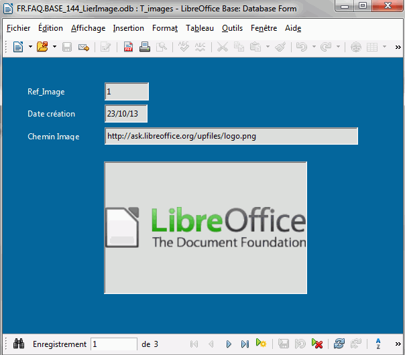Go to next record
The width and height of the screenshot is (405, 355).
229,344
